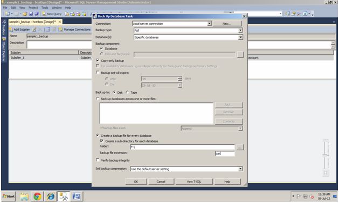
Task: Click the Database Engine Query icon after New Query
Action: pos(67,14)
